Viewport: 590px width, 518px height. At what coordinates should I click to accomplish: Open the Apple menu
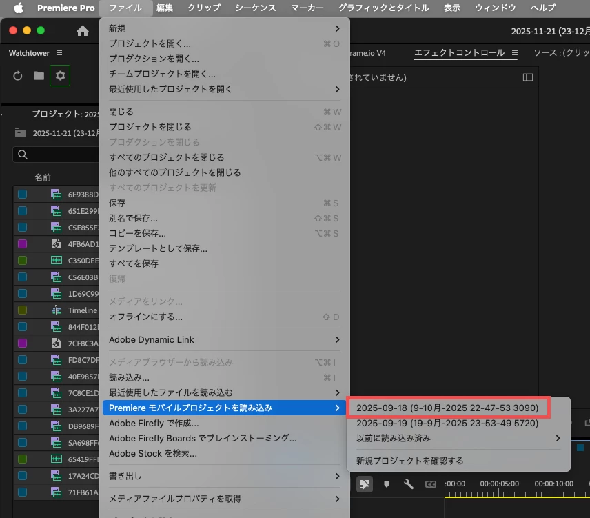19,8
